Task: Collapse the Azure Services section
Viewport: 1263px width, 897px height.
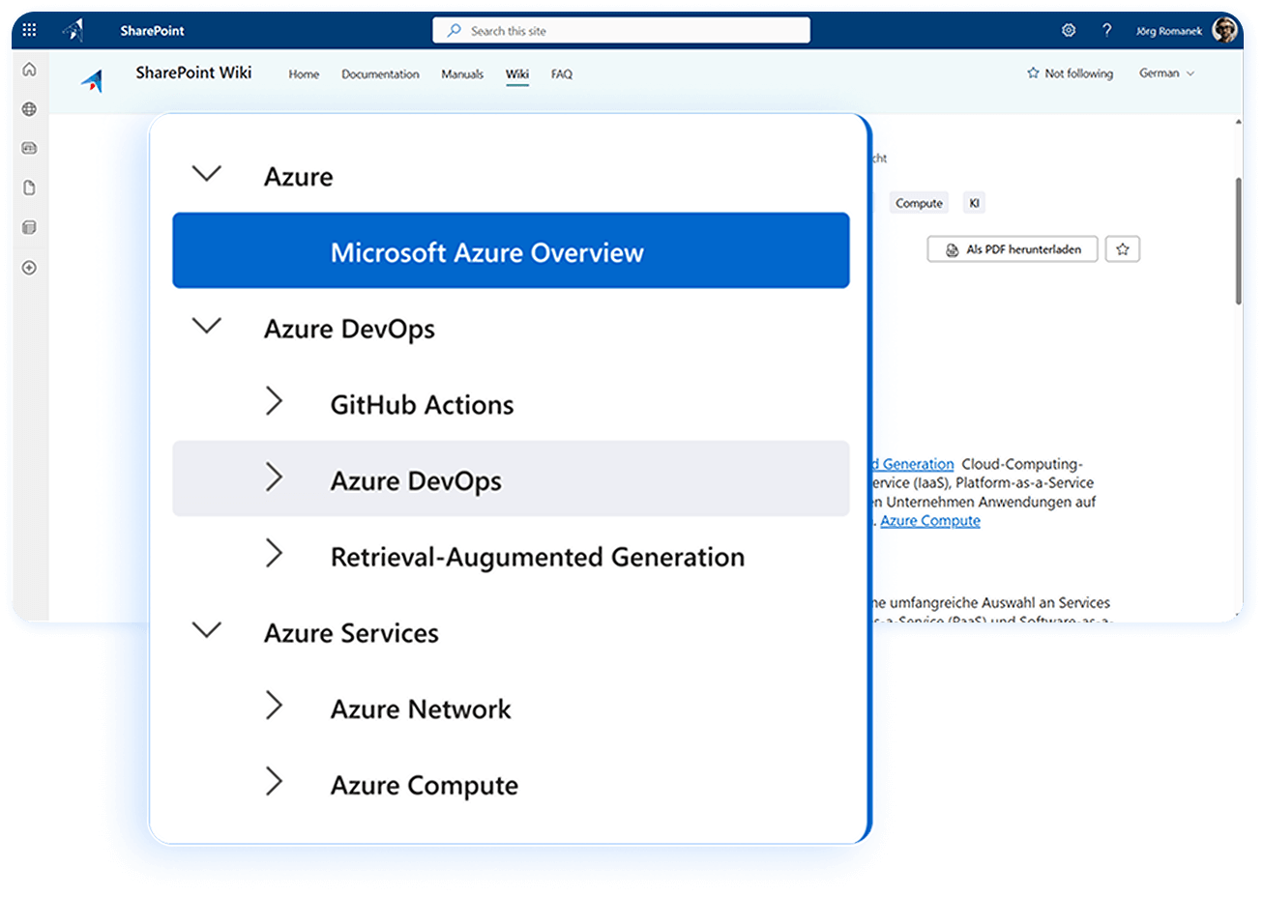Action: (207, 630)
